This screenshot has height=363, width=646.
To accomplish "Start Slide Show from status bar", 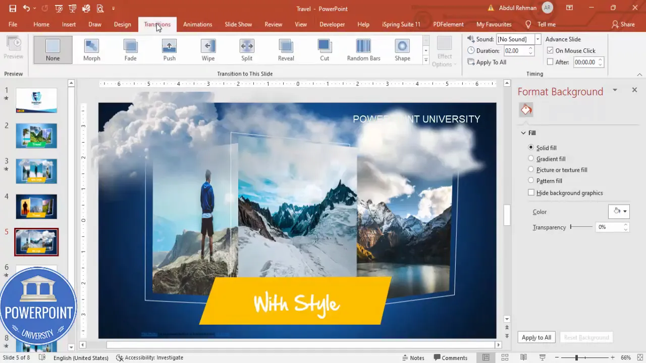I will click(x=543, y=357).
